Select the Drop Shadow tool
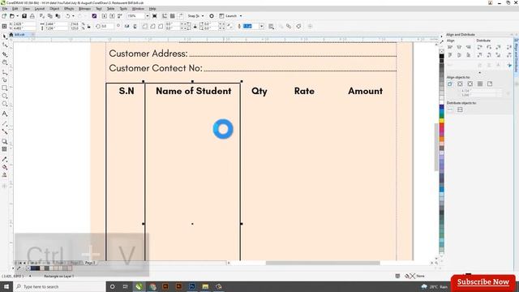This screenshot has width=519, height=292. pos(5,141)
